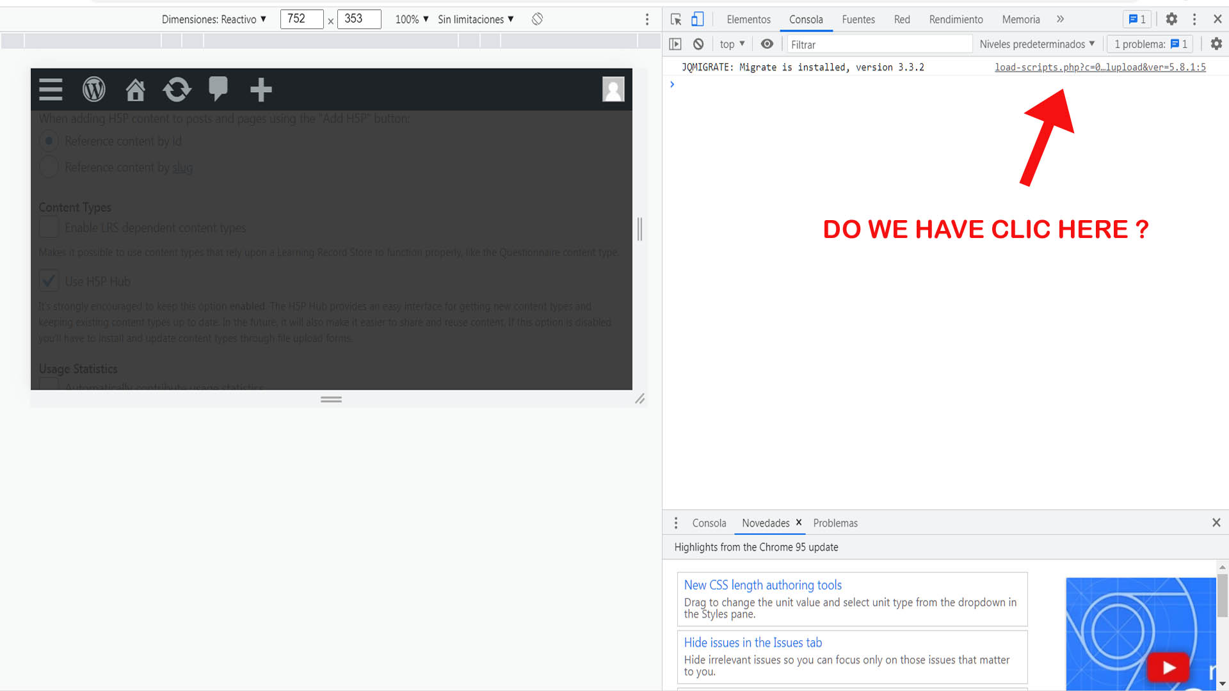Click Highlights from the Chrome 95 update text
The image size is (1229, 691).
[x=756, y=547]
